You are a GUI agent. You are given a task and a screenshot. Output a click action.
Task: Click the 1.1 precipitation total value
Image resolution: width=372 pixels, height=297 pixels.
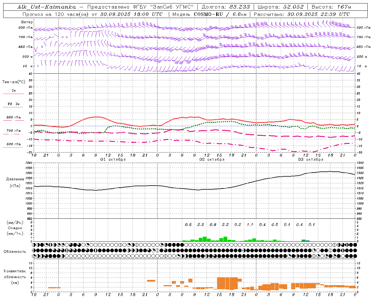tap(250, 224)
